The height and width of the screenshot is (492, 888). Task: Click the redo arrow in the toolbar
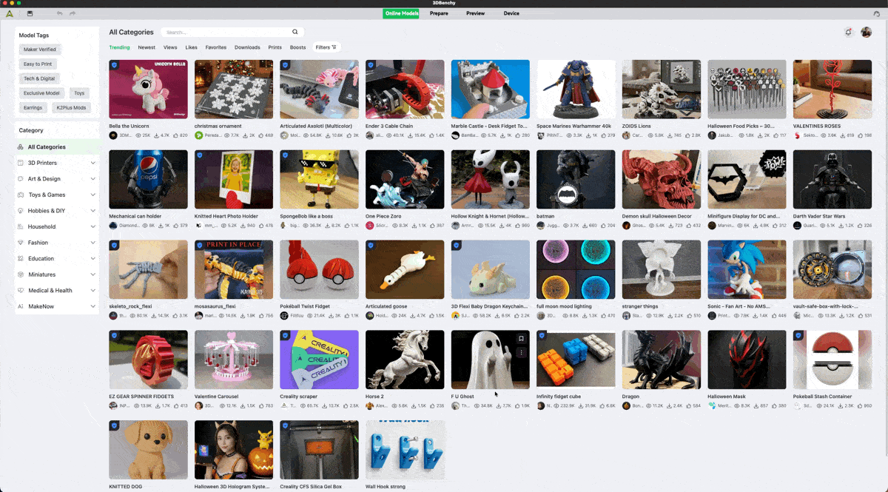[x=73, y=13]
